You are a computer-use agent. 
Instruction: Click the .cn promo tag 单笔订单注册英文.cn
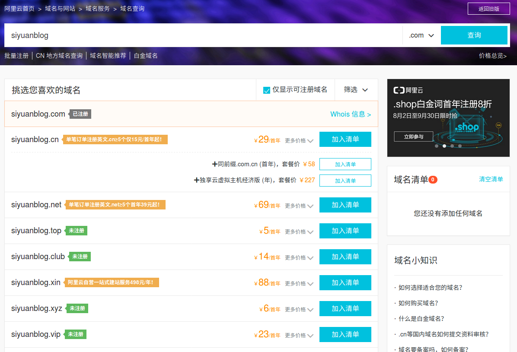[x=115, y=140]
